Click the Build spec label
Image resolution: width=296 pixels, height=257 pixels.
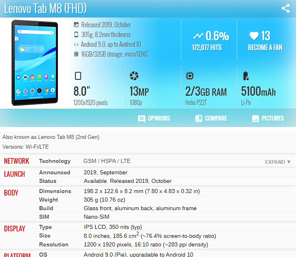46,208
